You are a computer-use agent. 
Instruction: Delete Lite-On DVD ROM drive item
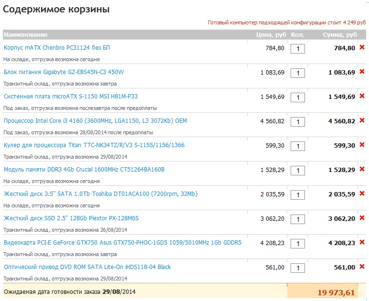(x=362, y=267)
